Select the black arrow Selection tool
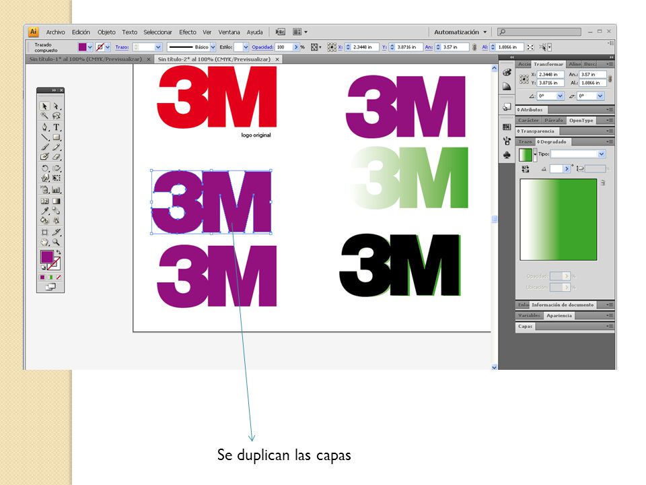This screenshot has height=485, width=646. [x=45, y=106]
